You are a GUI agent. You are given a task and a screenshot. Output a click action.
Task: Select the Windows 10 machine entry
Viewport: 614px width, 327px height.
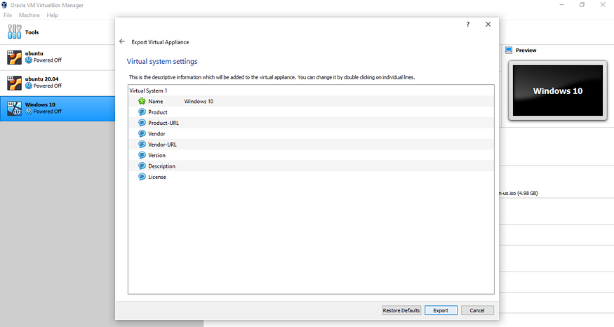[58, 109]
